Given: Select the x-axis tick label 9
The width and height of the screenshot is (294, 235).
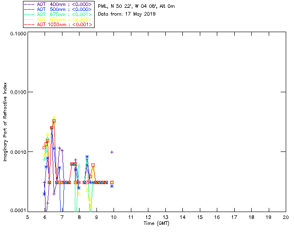Looking at the screenshot, I should pos(96,217).
